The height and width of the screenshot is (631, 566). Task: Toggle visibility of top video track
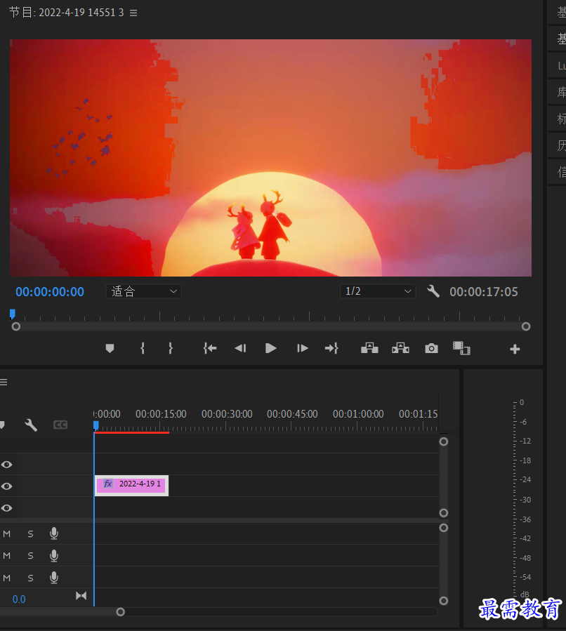[x=6, y=465]
